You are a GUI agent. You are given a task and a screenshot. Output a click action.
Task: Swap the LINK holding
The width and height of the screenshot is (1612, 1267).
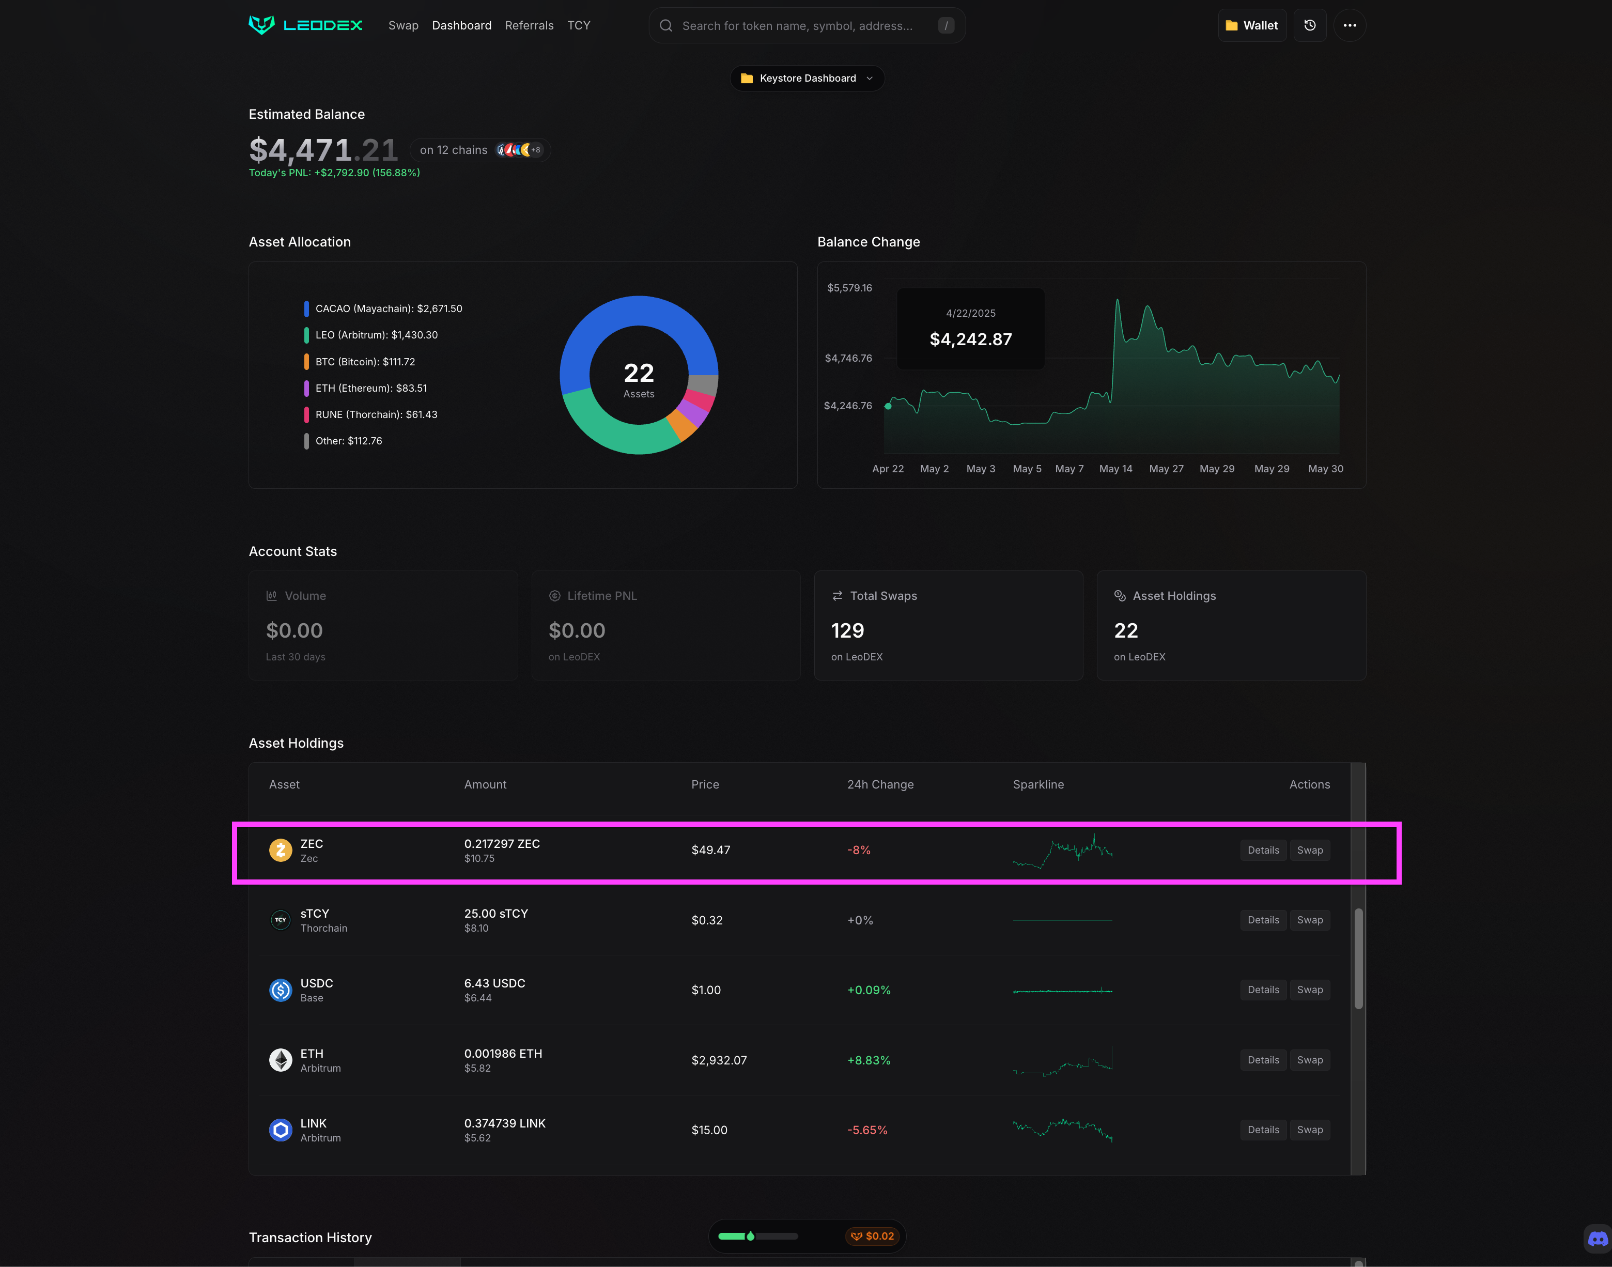pyautogui.click(x=1310, y=1130)
